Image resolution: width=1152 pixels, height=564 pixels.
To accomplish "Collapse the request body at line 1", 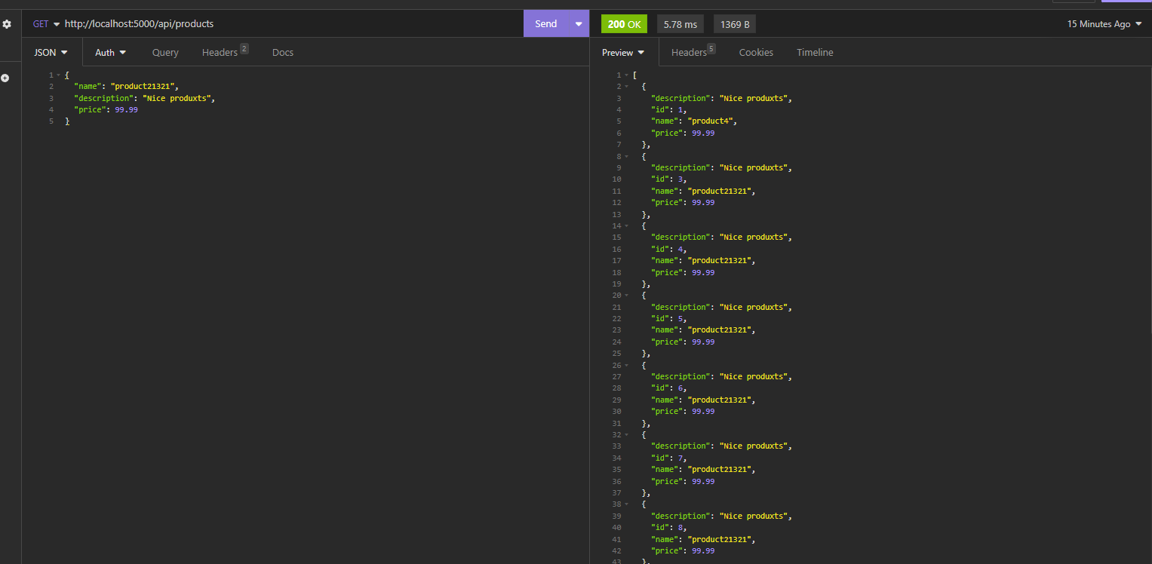I will coord(59,75).
